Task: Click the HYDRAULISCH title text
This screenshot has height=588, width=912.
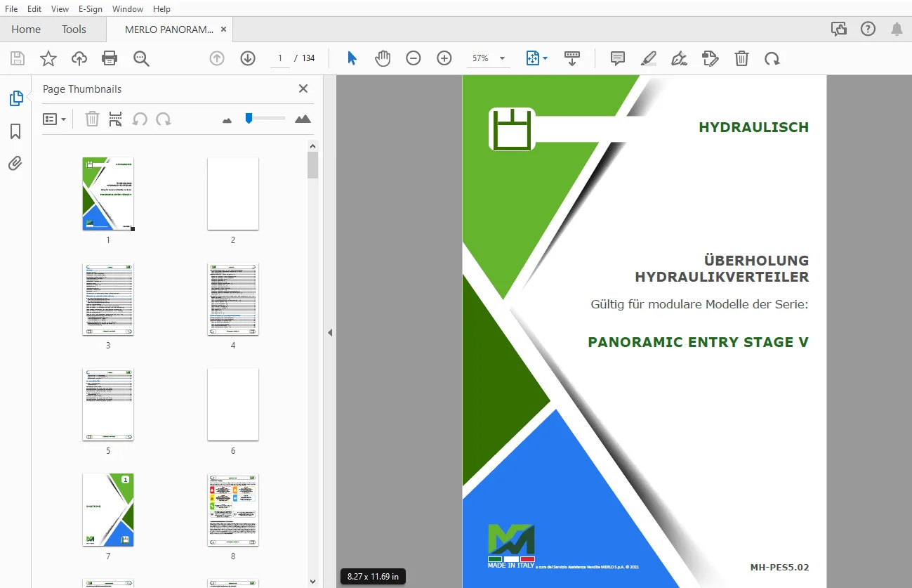Action: coord(754,127)
